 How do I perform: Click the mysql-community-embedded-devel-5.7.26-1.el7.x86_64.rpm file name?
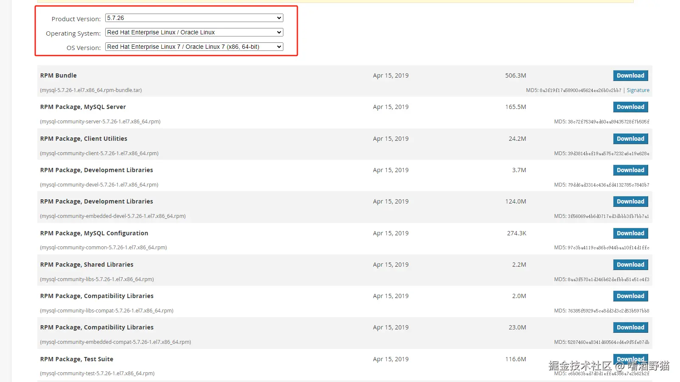click(113, 216)
